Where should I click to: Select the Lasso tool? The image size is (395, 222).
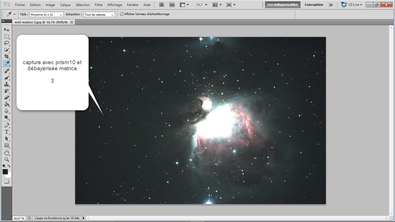pyautogui.click(x=7, y=43)
